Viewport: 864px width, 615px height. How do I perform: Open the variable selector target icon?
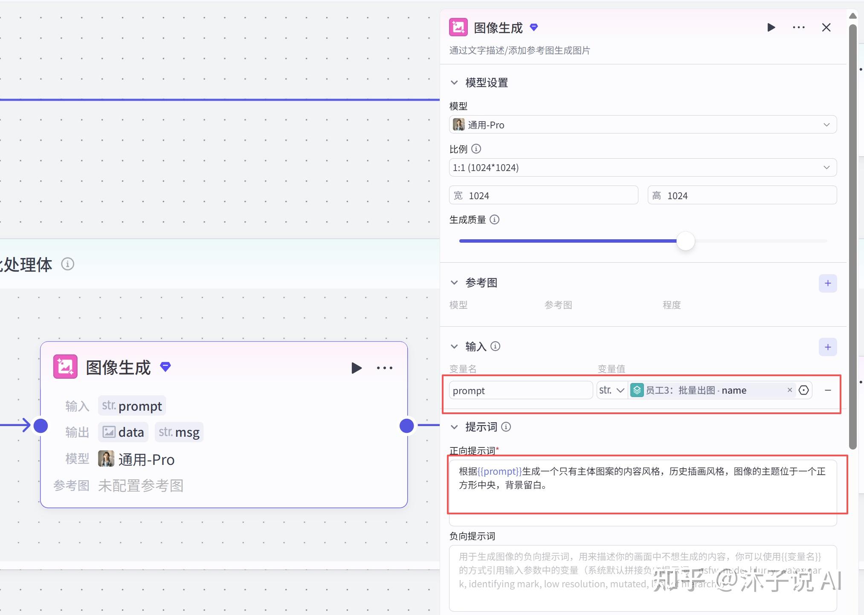(803, 390)
